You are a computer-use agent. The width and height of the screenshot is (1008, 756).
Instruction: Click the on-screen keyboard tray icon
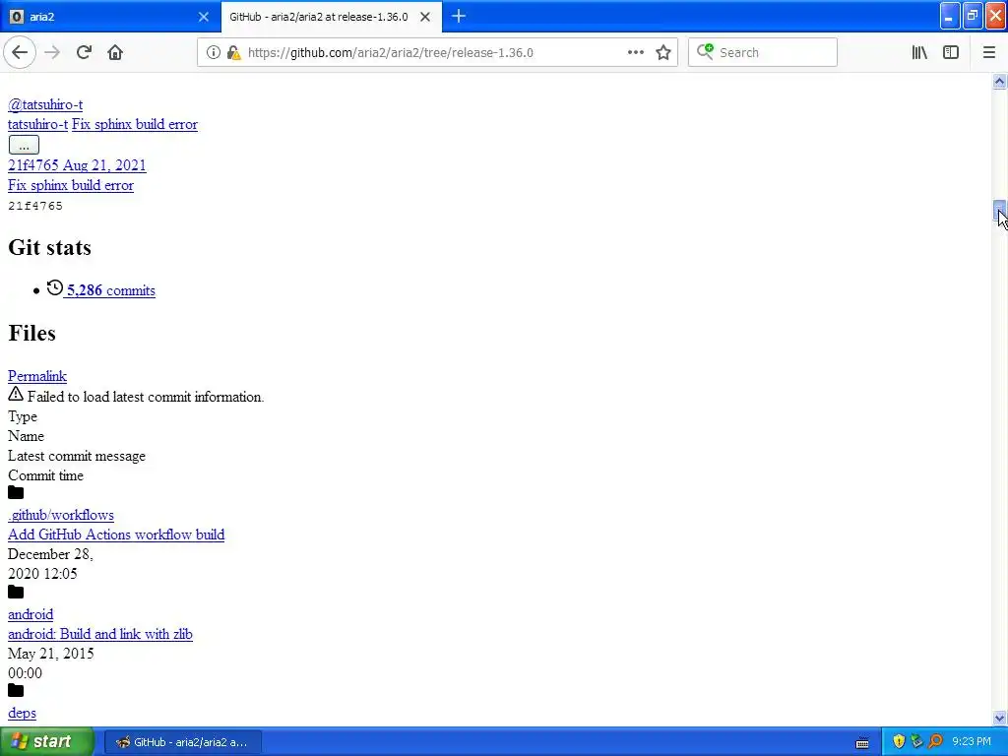pos(862,742)
